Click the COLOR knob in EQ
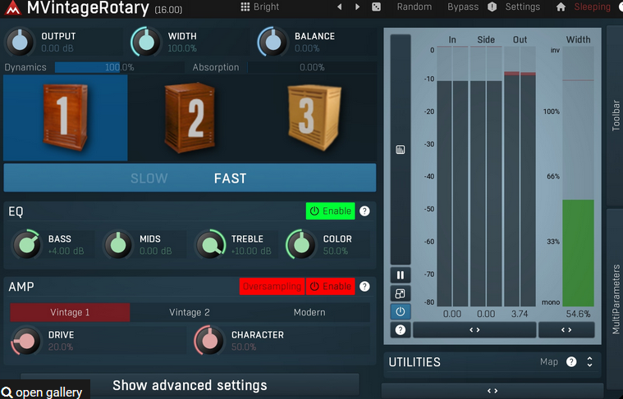This screenshot has width=623, height=399. (x=301, y=245)
